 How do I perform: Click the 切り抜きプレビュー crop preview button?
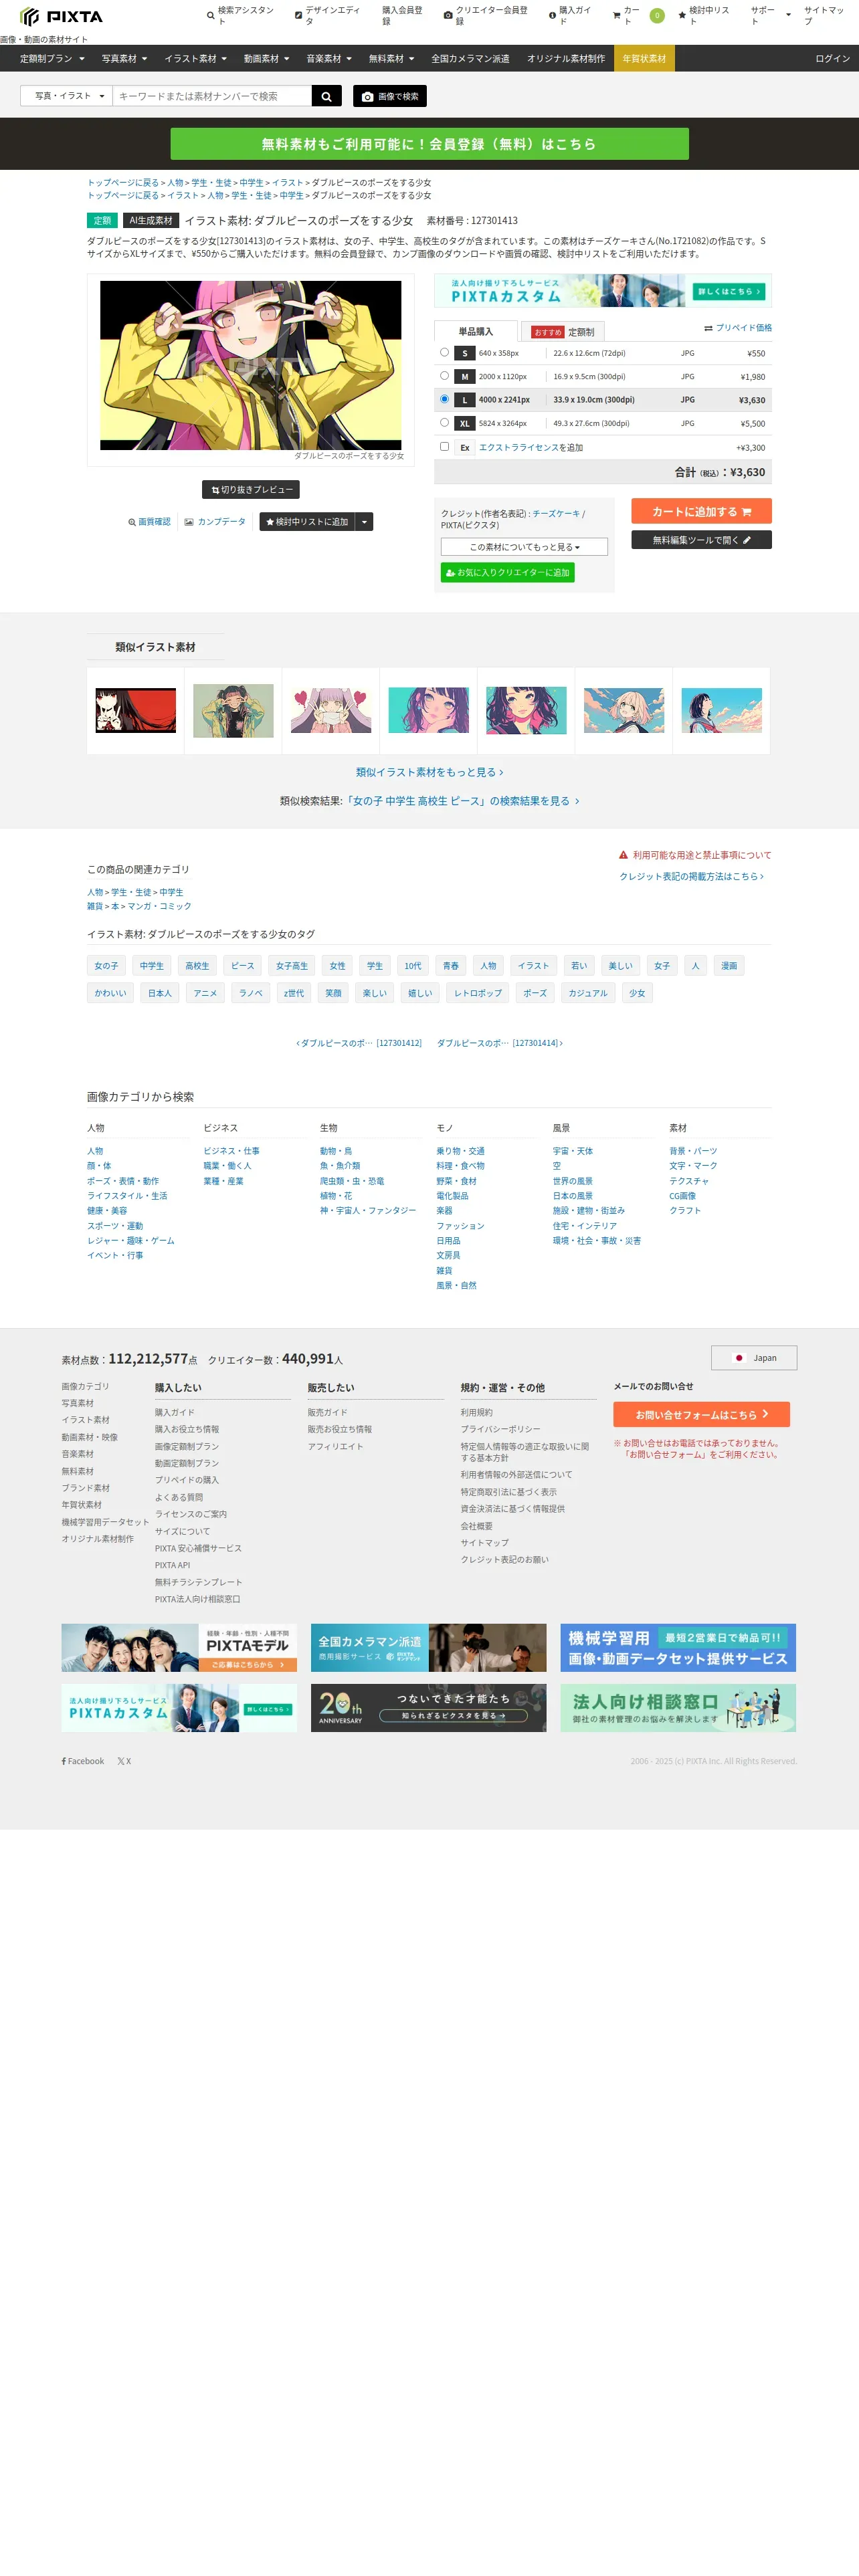[251, 490]
